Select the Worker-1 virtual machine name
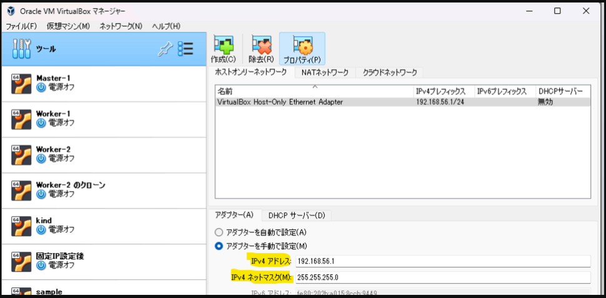 53,114
